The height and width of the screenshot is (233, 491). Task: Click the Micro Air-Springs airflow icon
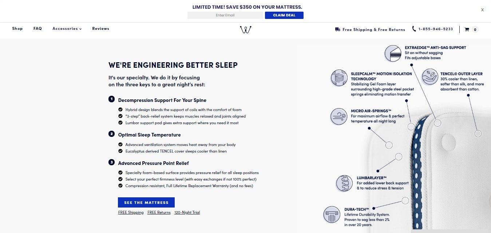tap(339, 116)
